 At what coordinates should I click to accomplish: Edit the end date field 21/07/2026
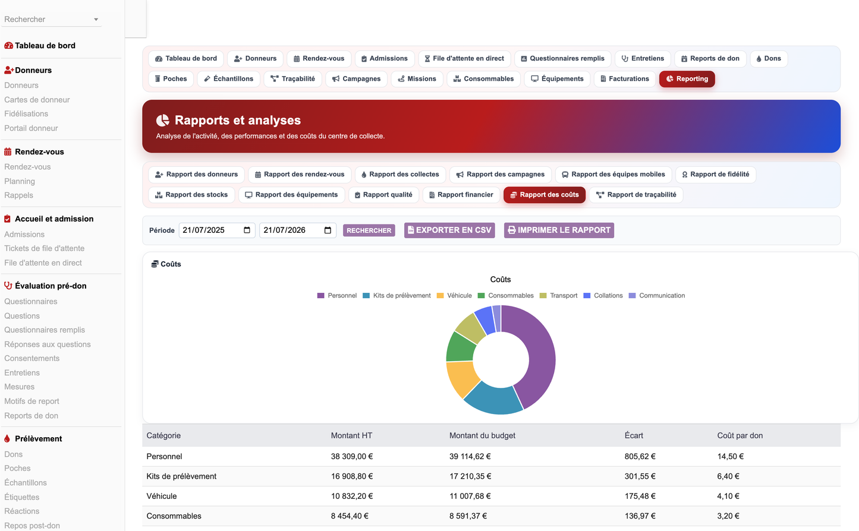pyautogui.click(x=298, y=230)
